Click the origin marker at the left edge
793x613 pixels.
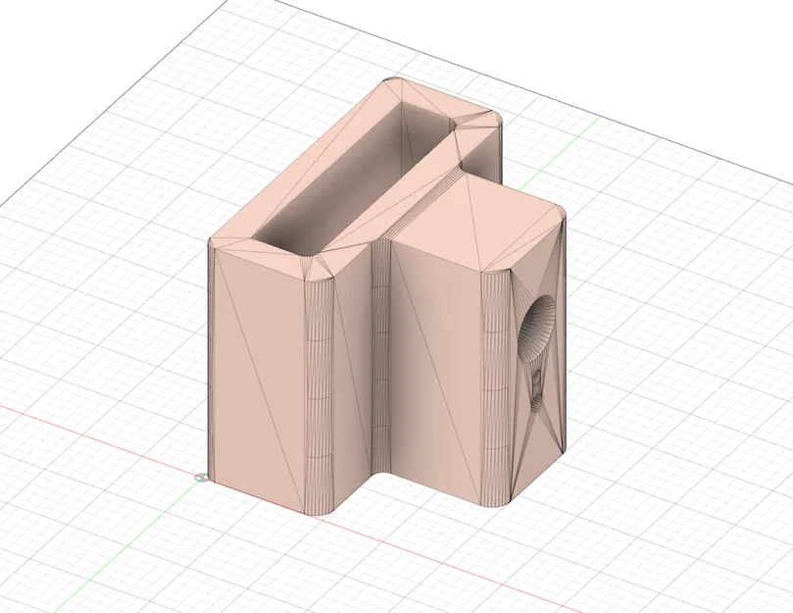[202, 477]
